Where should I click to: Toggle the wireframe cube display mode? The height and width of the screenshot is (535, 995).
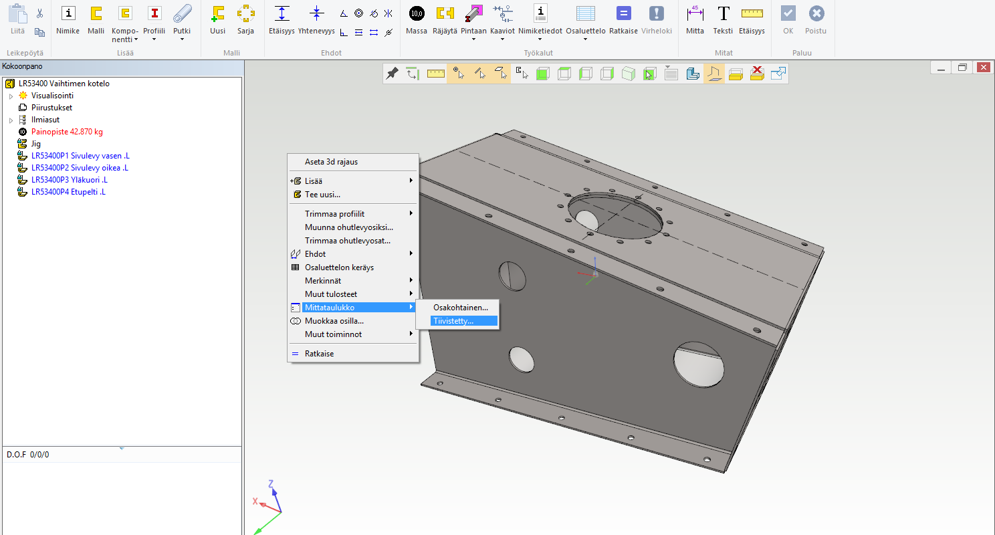(564, 74)
